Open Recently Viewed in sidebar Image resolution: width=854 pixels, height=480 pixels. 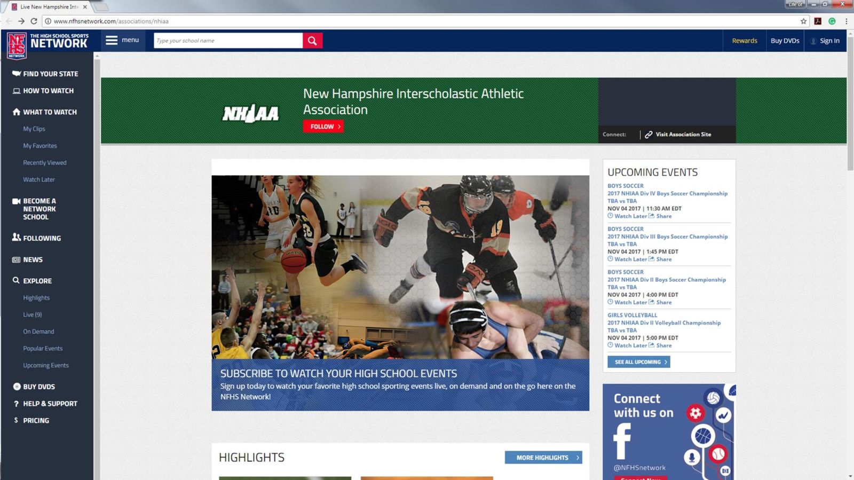[x=45, y=163]
